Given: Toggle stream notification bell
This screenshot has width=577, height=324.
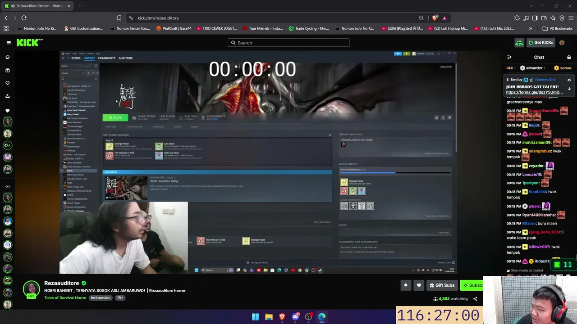Looking at the screenshot, I should (406, 285).
